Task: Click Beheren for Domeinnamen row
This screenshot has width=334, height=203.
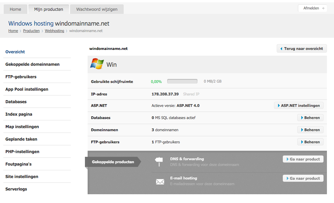Action: click(x=310, y=130)
